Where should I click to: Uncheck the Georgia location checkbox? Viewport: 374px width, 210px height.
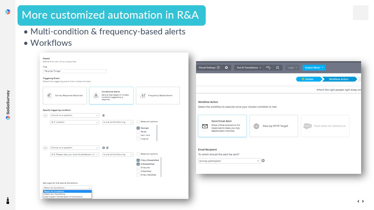tap(138, 128)
